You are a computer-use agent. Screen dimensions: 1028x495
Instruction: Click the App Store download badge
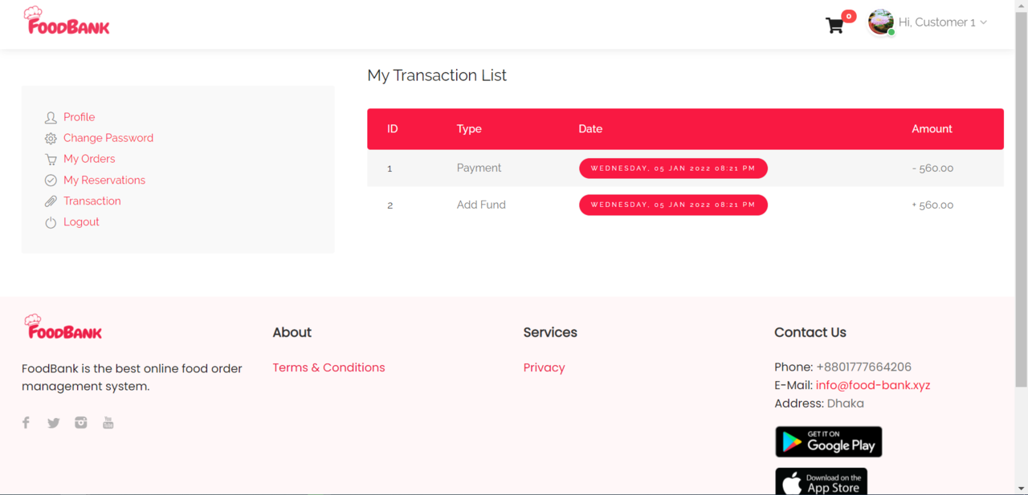[x=821, y=481]
